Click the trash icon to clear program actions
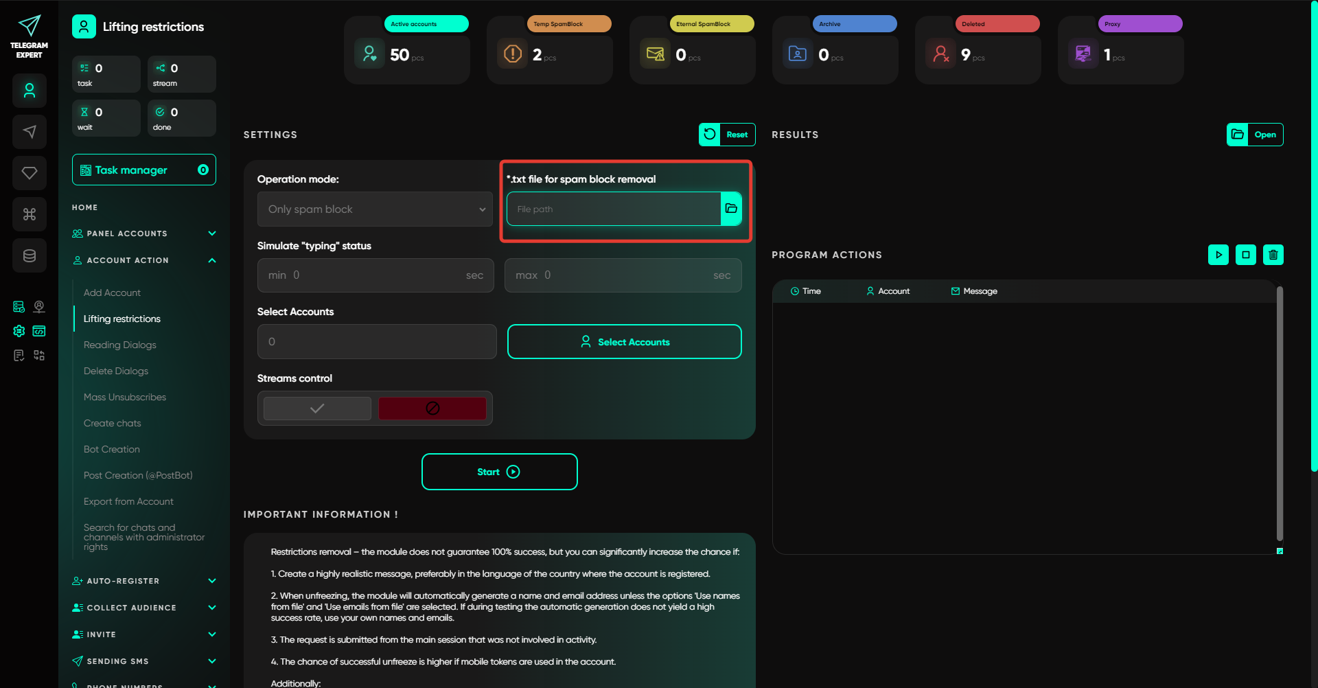The width and height of the screenshot is (1318, 688). 1273,255
